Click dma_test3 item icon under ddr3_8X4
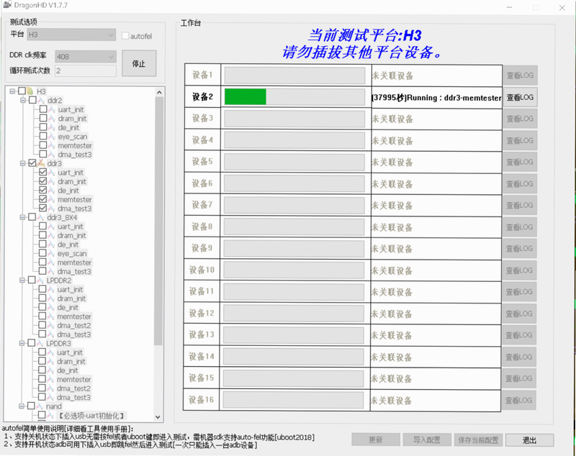Viewport: 576px width, 456px height. pyautogui.click(x=51, y=271)
